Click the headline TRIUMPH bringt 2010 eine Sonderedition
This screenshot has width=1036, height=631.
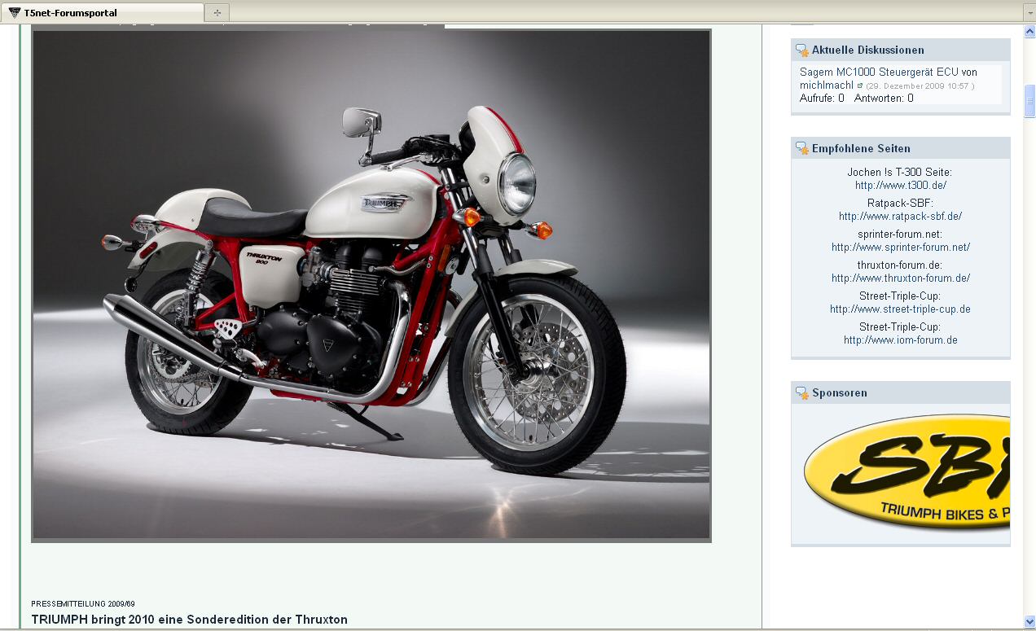click(189, 620)
